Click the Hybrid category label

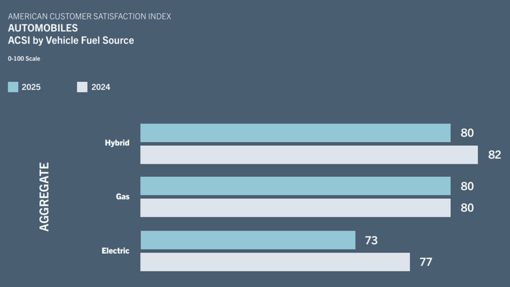pyautogui.click(x=117, y=143)
